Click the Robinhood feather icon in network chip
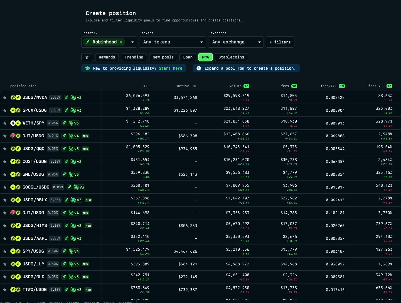Viewport: 401px width, 303px height. point(88,42)
